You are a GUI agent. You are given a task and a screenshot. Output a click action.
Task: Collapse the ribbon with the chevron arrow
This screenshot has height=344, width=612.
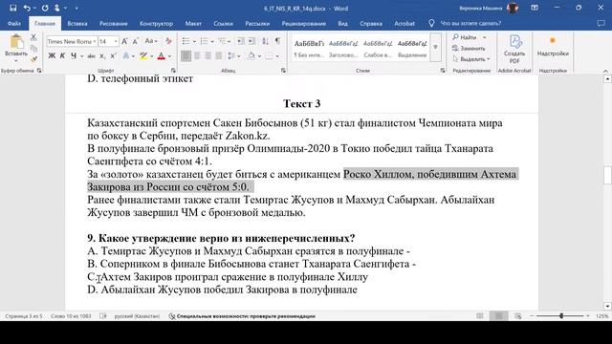[605, 71]
